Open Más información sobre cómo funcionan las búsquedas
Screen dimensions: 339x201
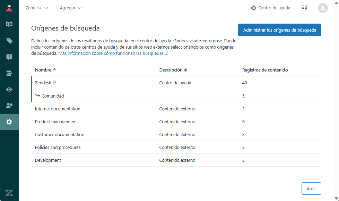tap(113, 53)
